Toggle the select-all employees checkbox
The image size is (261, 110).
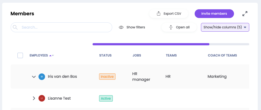20,55
